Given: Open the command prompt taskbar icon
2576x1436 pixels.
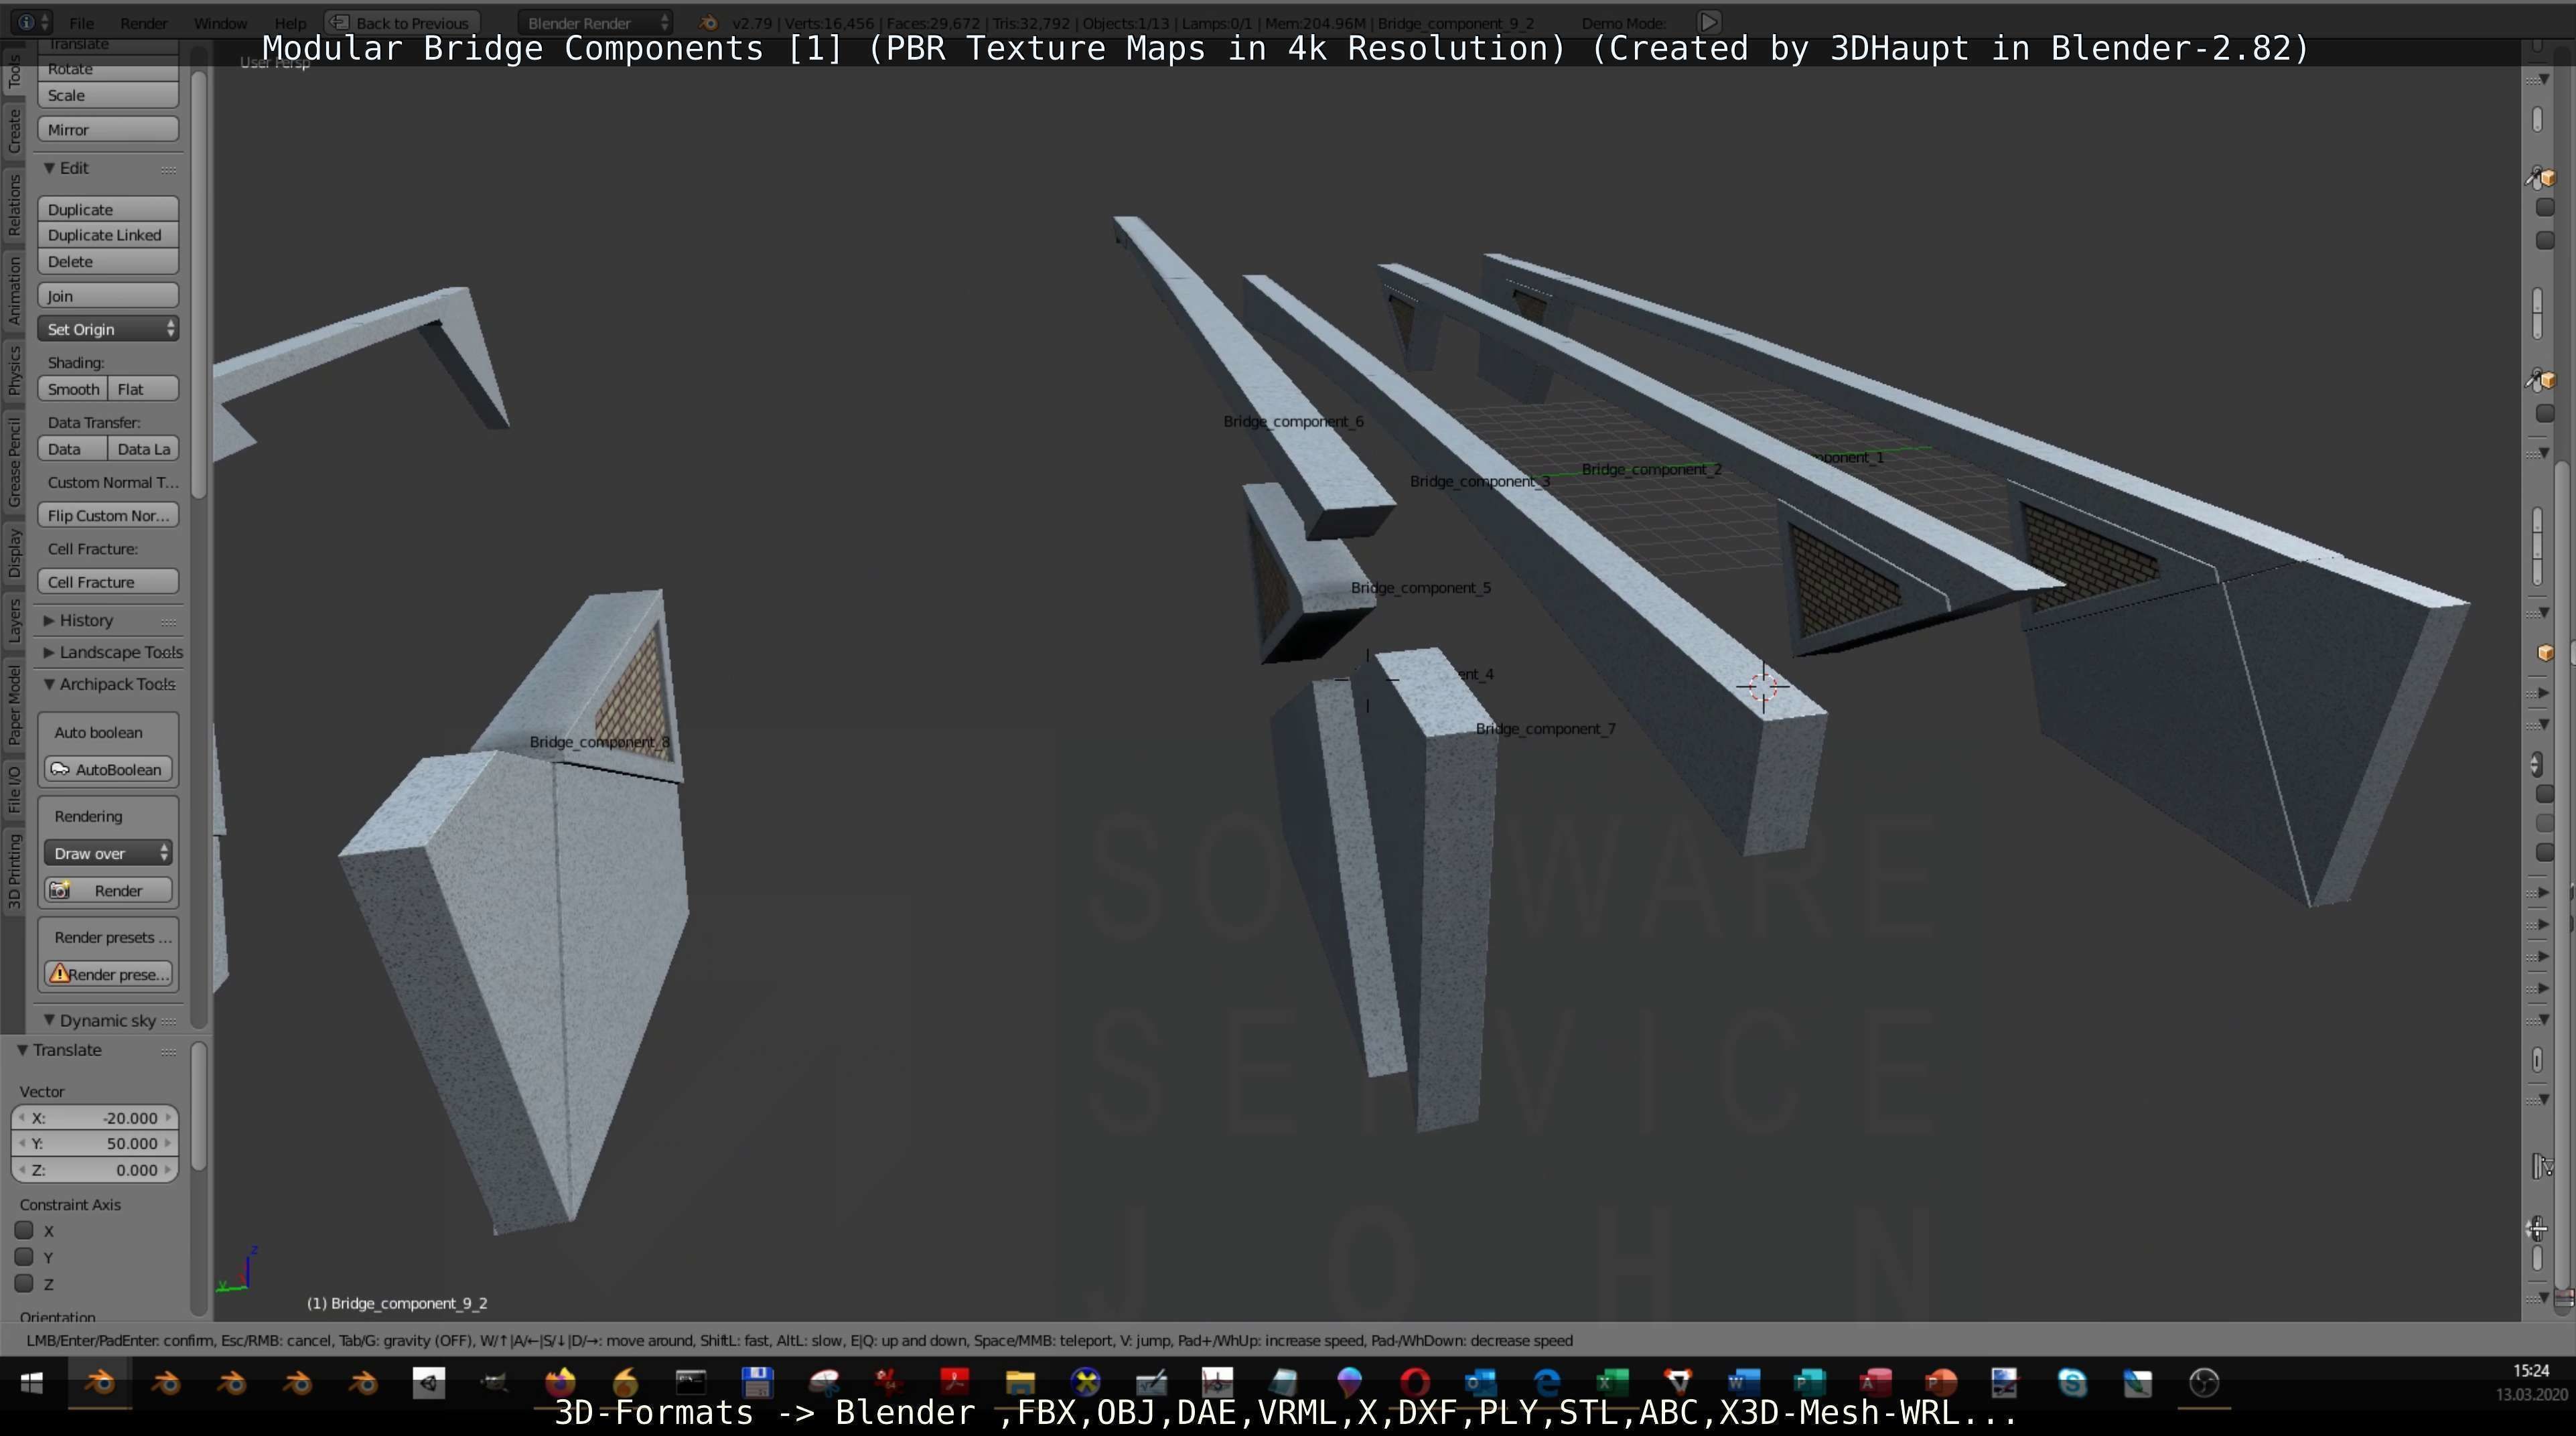Looking at the screenshot, I should tap(691, 1383).
